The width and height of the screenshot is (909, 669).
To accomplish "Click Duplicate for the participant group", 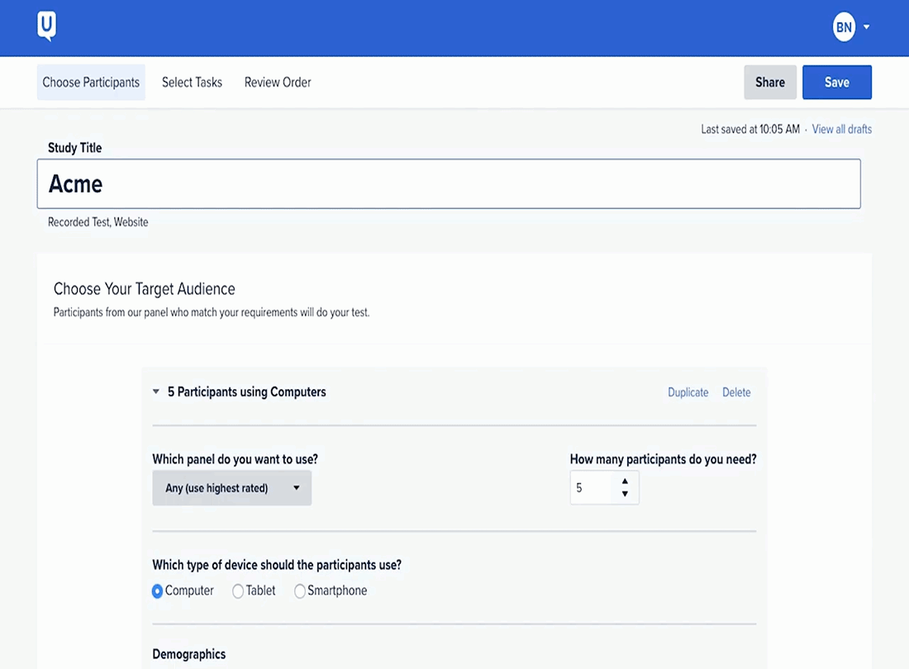I will (688, 392).
